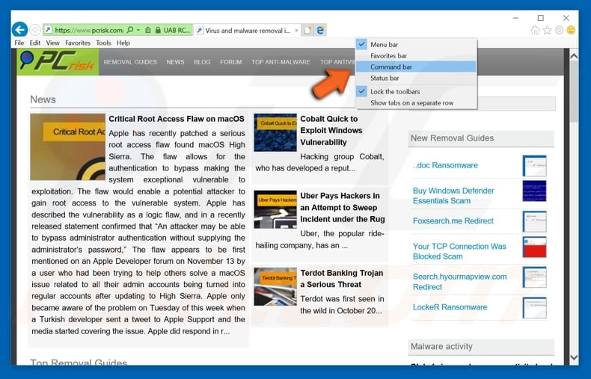Click the New Removal Guides heading
The image size is (591, 379).
tap(452, 138)
